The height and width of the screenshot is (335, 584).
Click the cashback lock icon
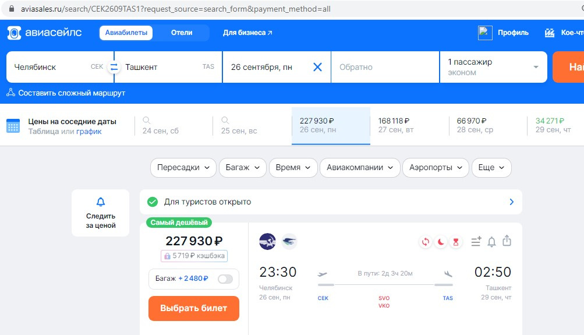(167, 256)
